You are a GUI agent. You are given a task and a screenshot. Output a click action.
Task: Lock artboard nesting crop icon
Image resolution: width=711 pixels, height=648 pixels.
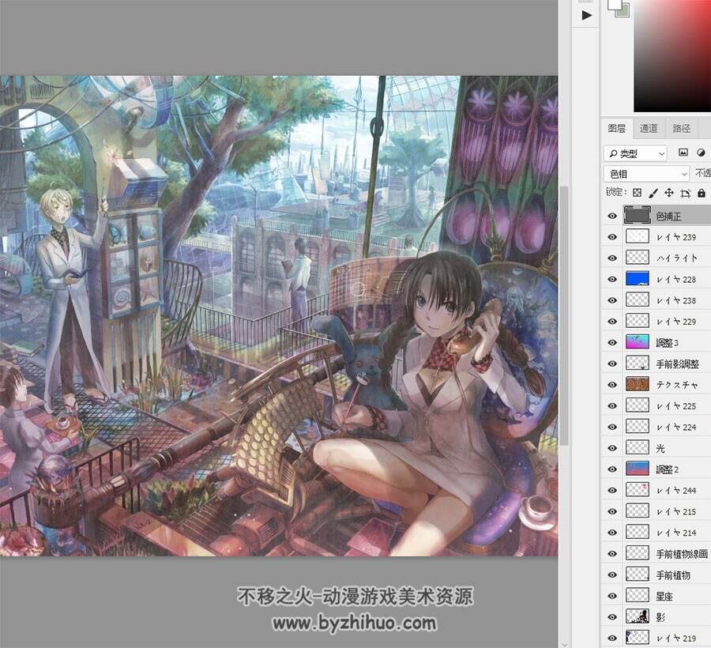685,193
